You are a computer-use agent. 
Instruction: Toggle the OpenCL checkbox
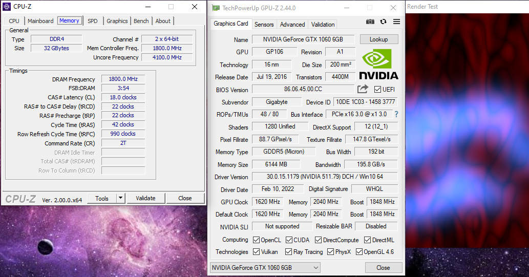(256, 240)
